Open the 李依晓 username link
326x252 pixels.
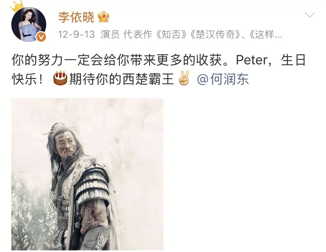[x=76, y=17]
